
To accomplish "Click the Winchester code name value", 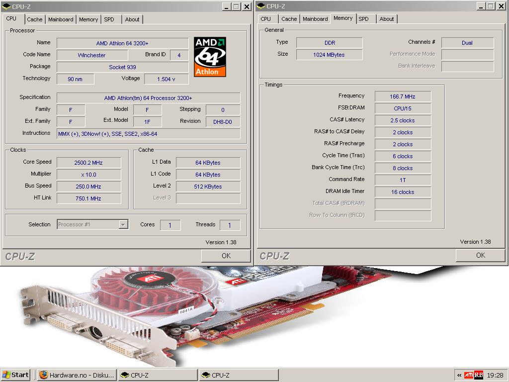I will (91, 55).
